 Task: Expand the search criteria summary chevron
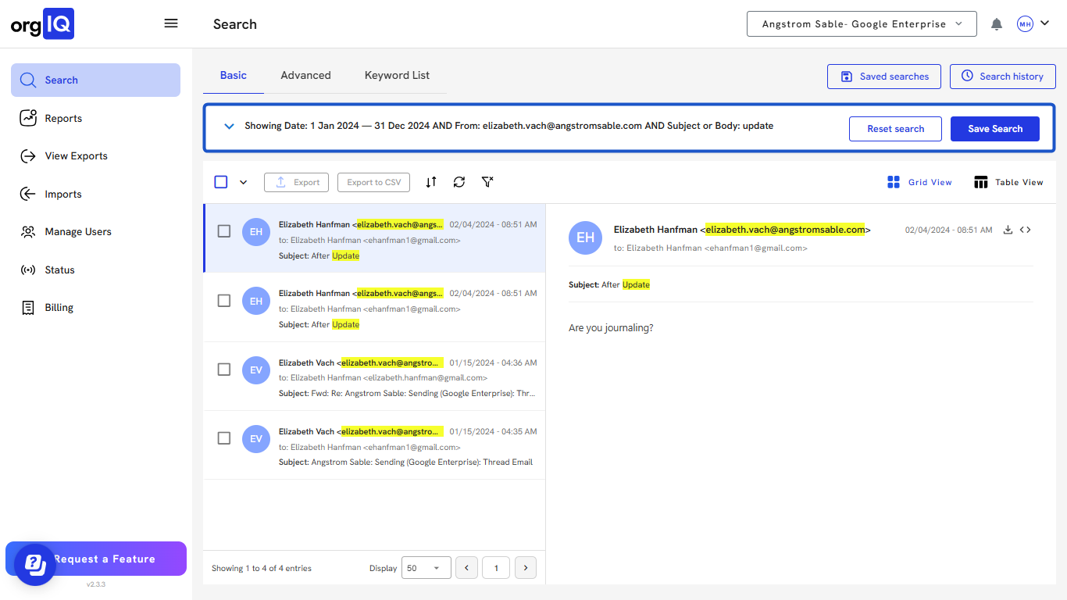pyautogui.click(x=229, y=126)
